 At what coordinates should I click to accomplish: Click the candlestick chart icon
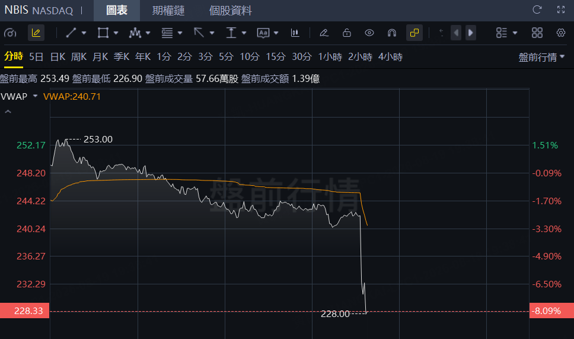pos(295,33)
